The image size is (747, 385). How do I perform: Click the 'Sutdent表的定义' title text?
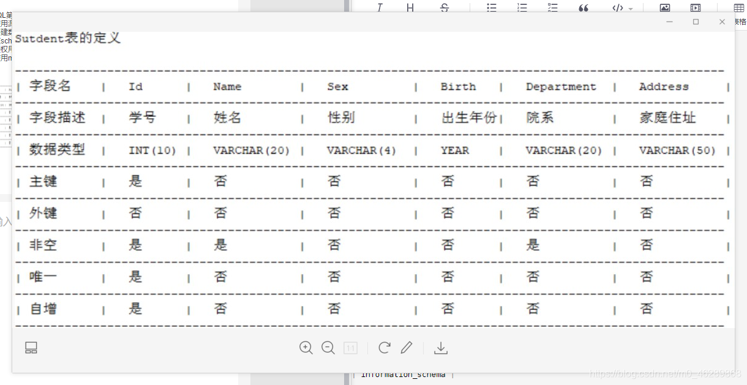click(68, 39)
